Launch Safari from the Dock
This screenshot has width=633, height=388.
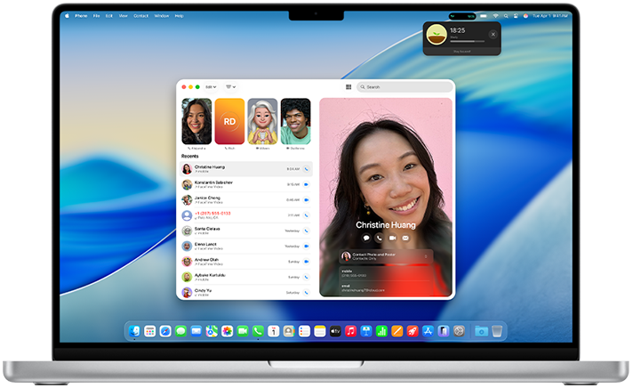pos(165,331)
